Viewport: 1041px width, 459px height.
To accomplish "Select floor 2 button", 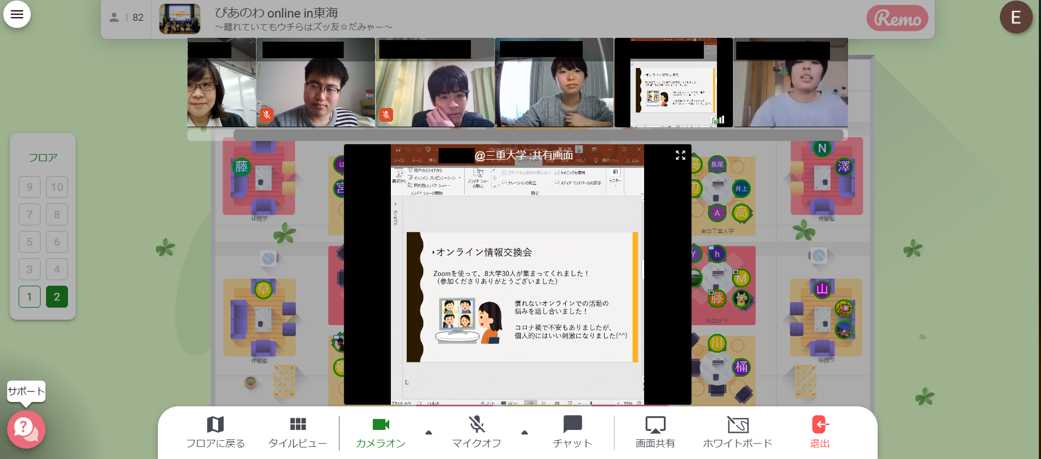I will click(x=57, y=297).
